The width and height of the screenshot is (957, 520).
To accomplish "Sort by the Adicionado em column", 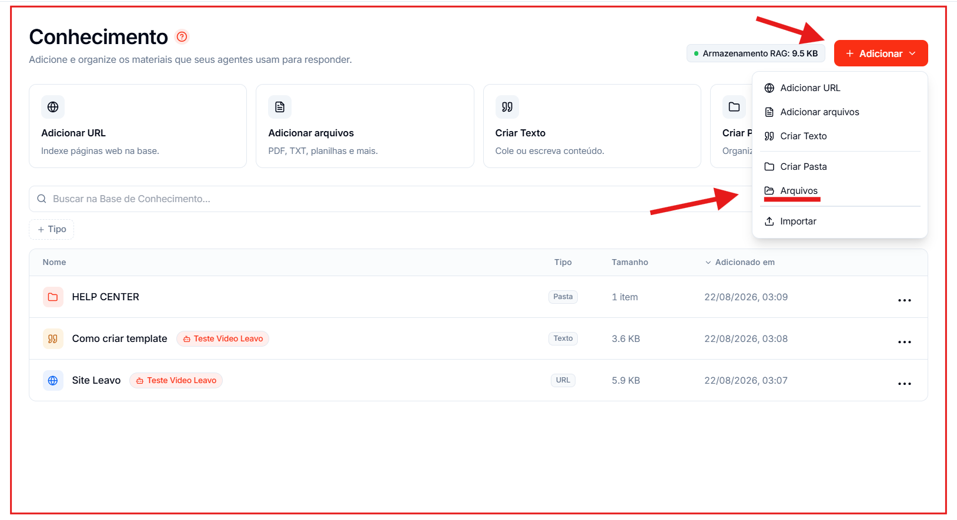I will tap(740, 262).
